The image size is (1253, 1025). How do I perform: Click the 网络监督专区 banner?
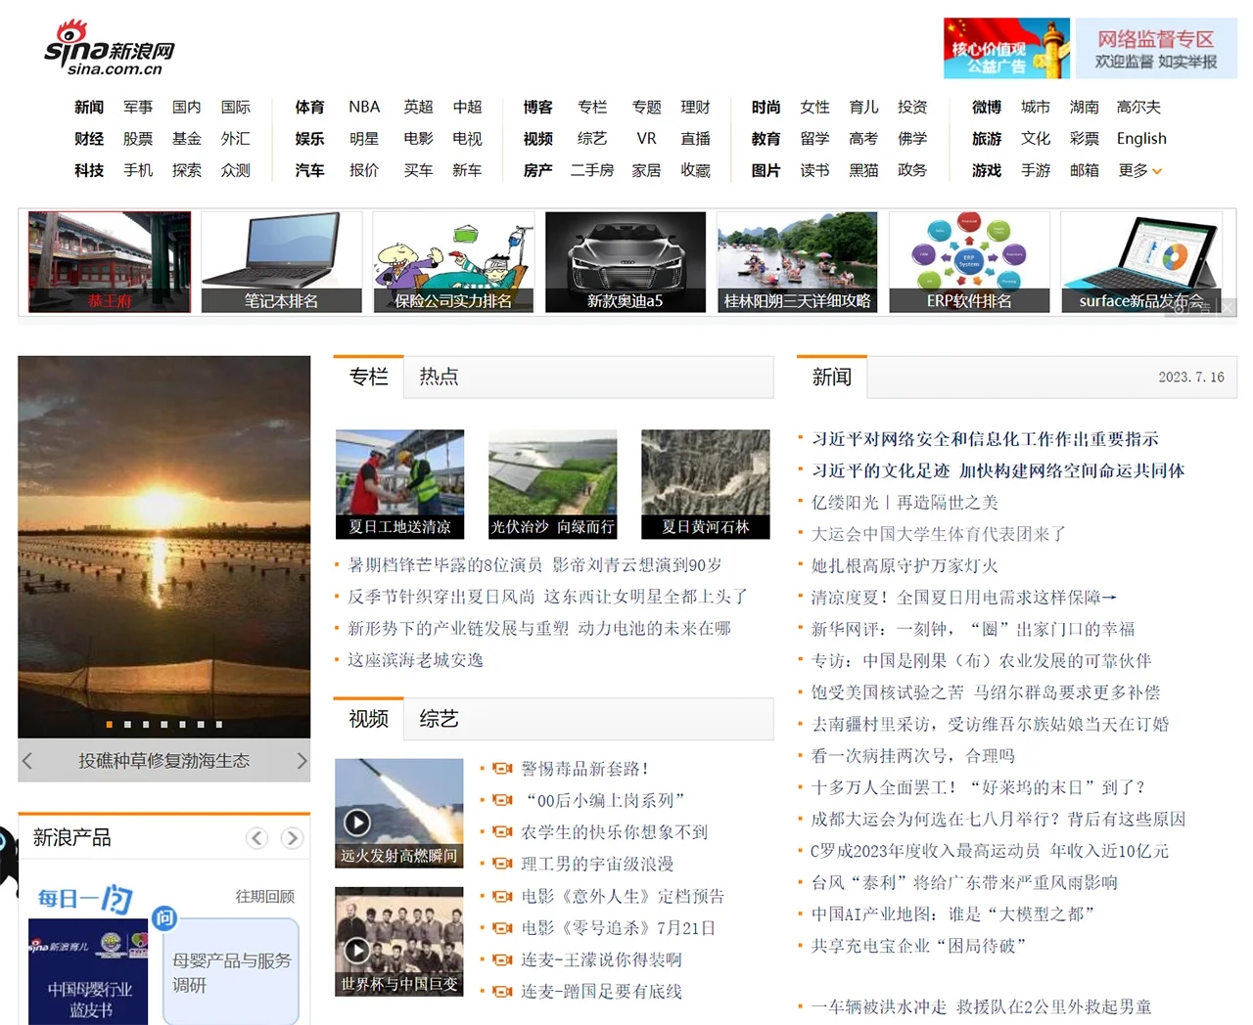pos(1156,48)
